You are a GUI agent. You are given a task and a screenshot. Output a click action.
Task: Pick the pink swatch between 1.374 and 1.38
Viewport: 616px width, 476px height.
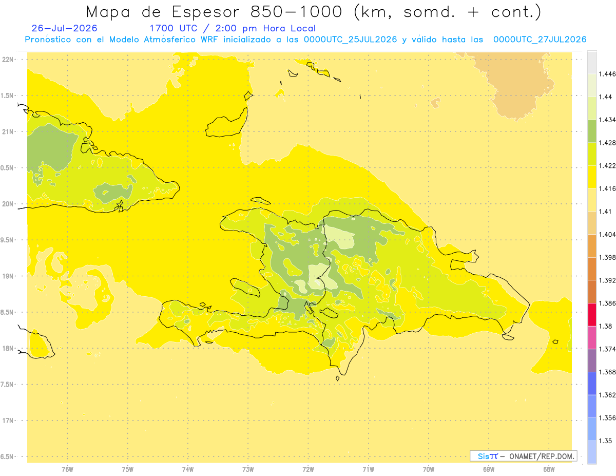pos(592,337)
